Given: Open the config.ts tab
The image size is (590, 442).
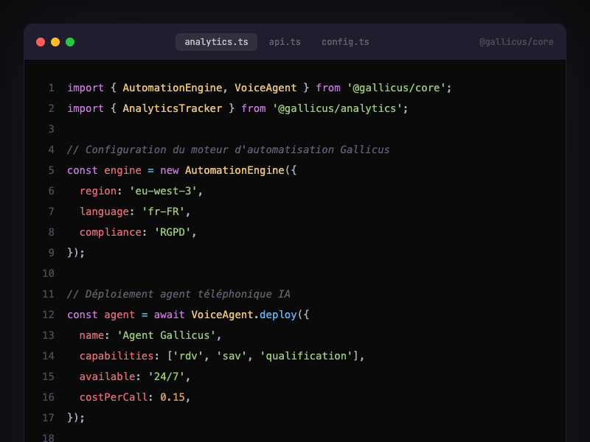Looking at the screenshot, I should [x=345, y=42].
